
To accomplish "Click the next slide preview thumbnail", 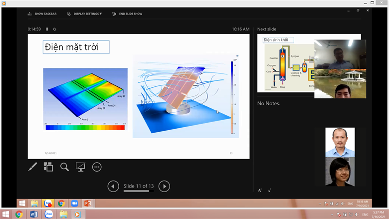I will pyautogui.click(x=285, y=64).
